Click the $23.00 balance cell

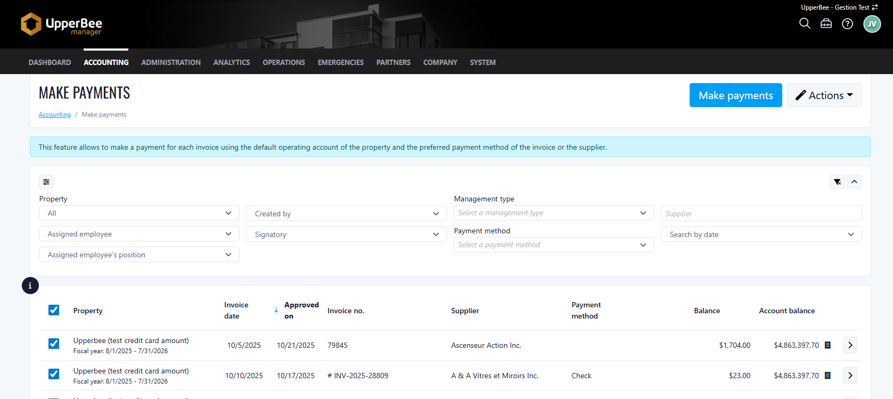pos(740,376)
